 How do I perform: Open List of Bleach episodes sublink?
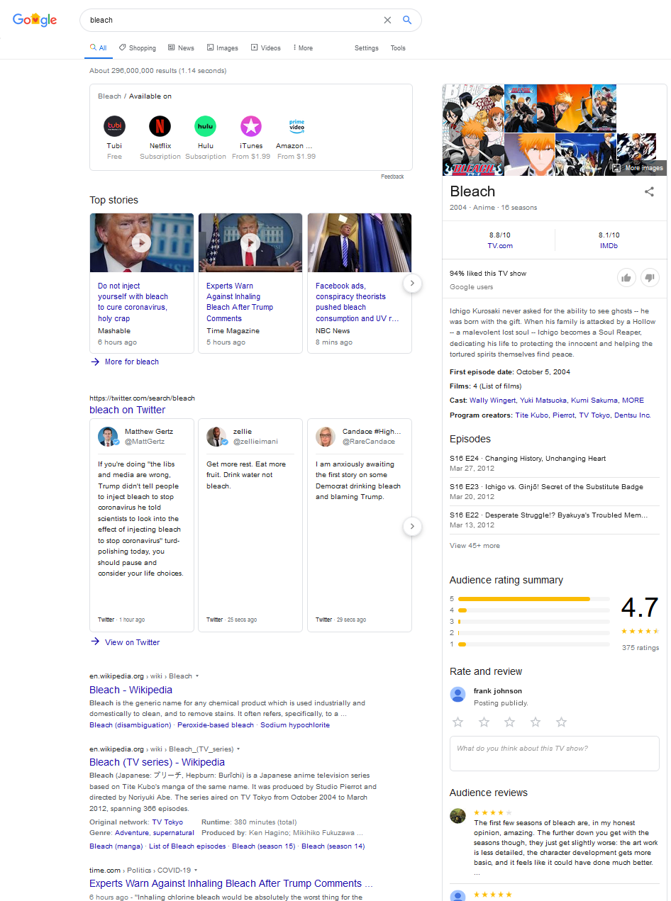click(x=187, y=846)
